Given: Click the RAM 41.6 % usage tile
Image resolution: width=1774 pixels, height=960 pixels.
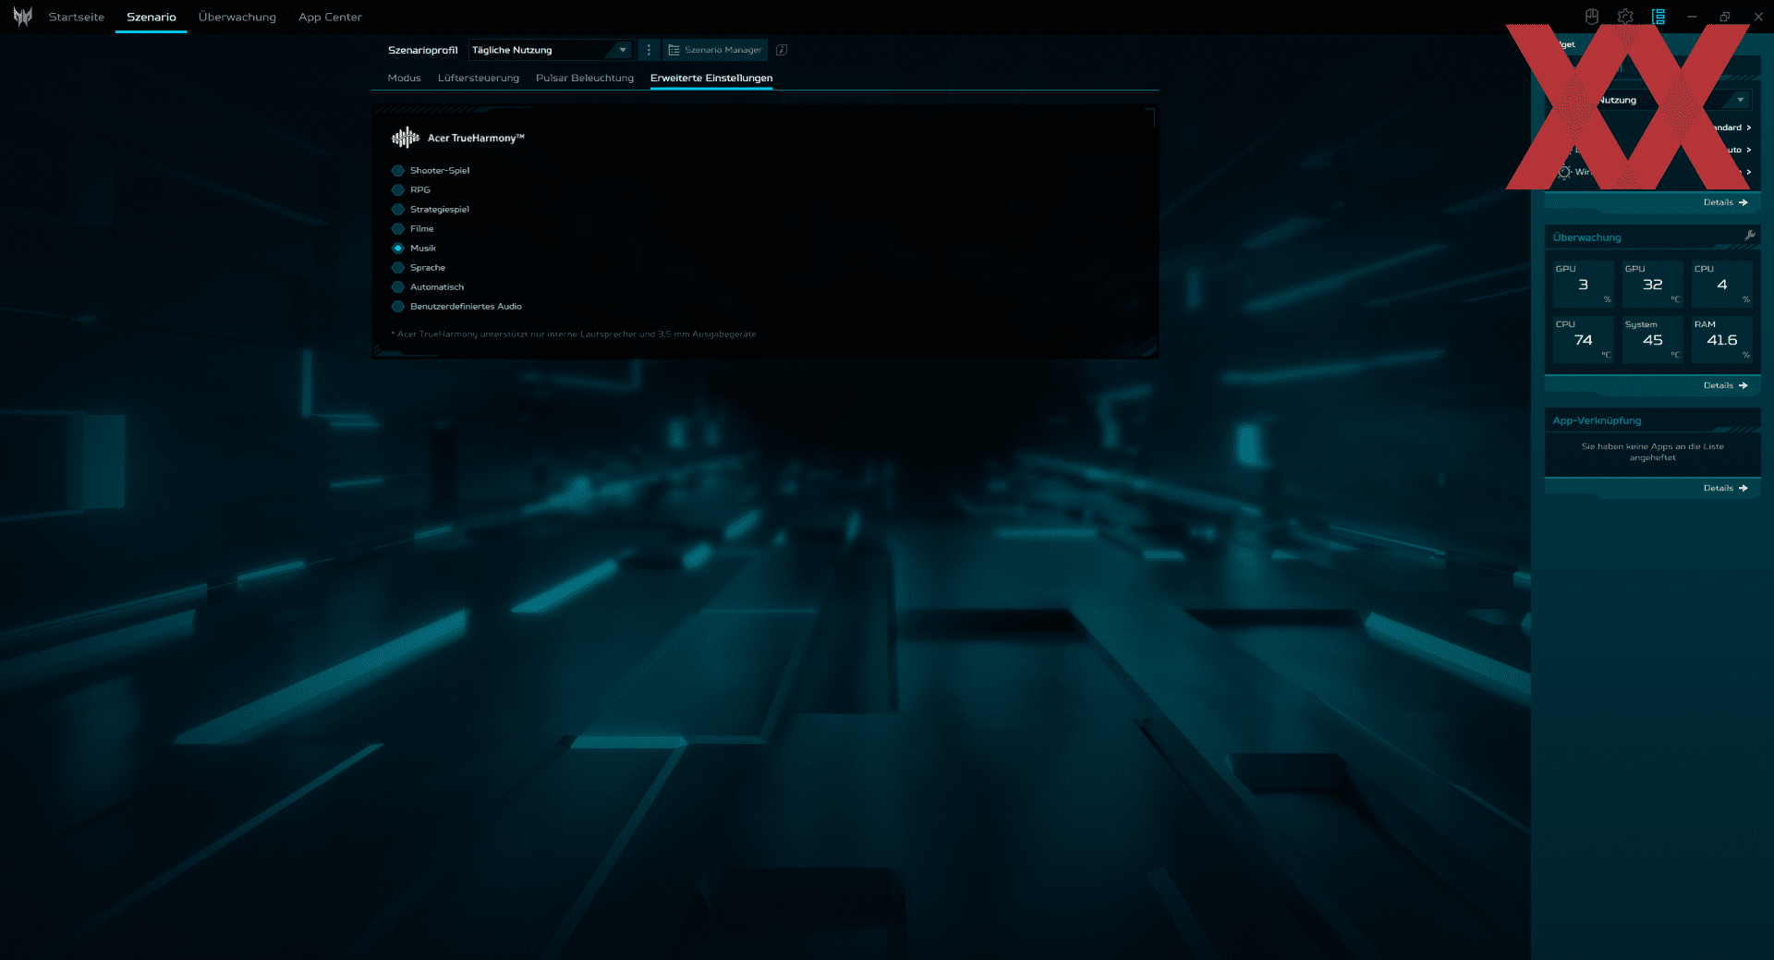Looking at the screenshot, I should tap(1721, 339).
